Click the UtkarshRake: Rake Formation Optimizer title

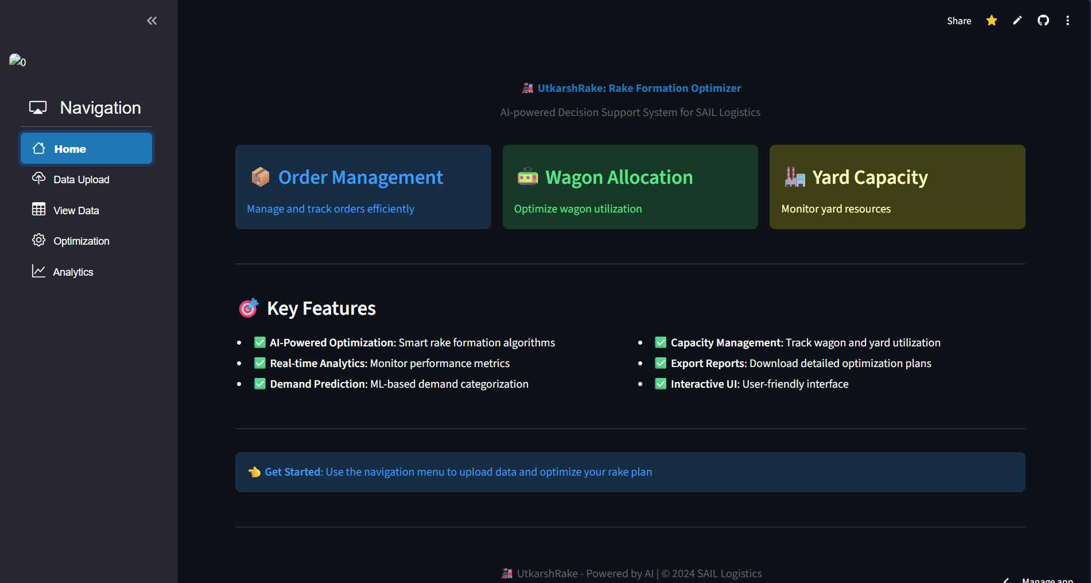click(x=639, y=88)
